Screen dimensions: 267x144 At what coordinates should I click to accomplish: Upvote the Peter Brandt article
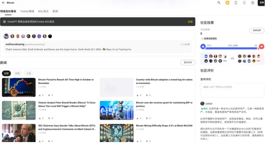click(x=40, y=118)
